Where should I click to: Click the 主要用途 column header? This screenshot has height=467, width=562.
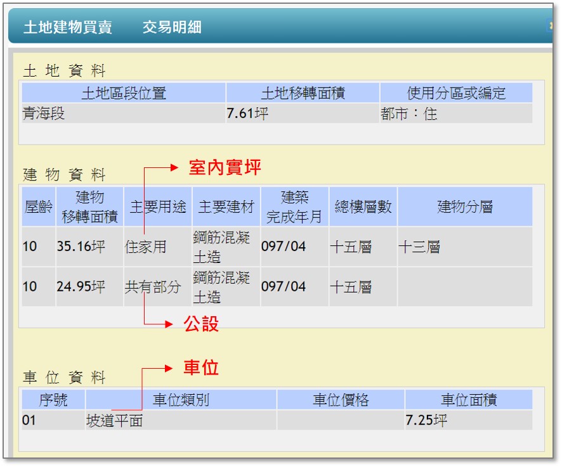point(158,207)
